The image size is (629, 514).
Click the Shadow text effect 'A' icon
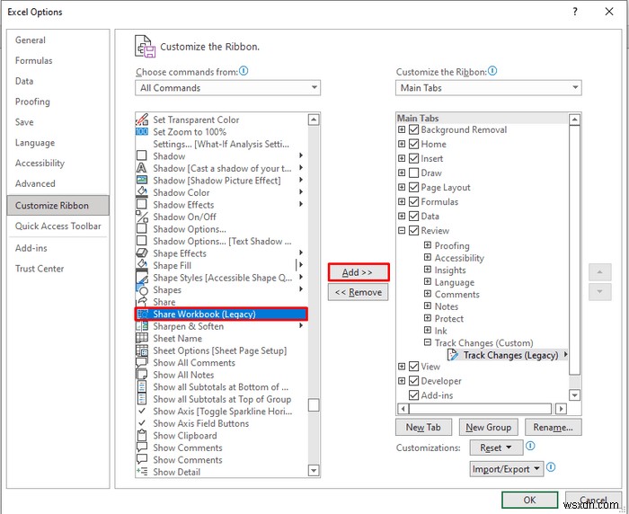coord(142,168)
